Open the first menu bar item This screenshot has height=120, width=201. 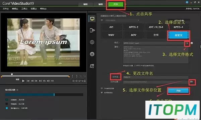6,9
